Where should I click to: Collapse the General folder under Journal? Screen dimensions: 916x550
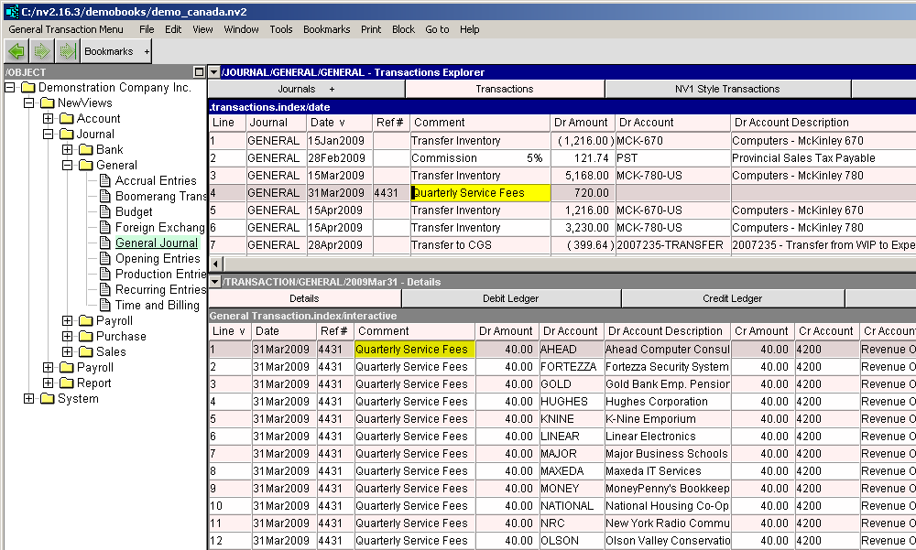coord(67,166)
